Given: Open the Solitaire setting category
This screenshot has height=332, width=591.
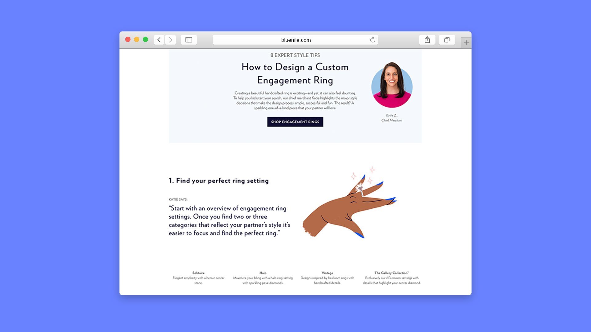Looking at the screenshot, I should click(x=198, y=273).
